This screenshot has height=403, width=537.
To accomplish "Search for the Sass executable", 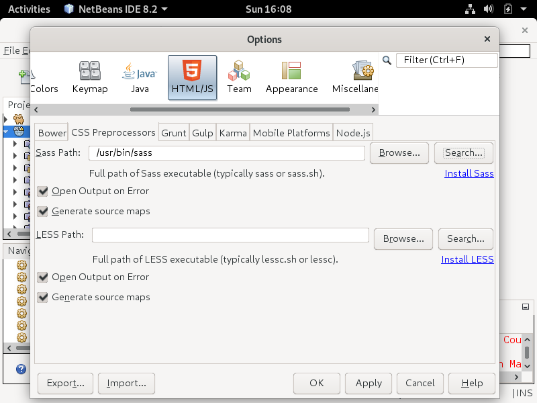I will point(464,153).
